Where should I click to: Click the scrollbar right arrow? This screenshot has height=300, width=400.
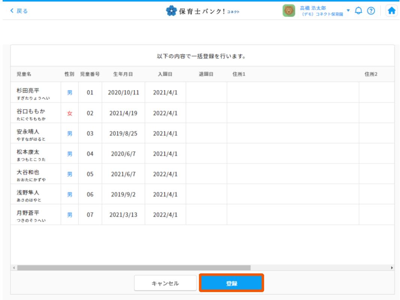[392, 268]
